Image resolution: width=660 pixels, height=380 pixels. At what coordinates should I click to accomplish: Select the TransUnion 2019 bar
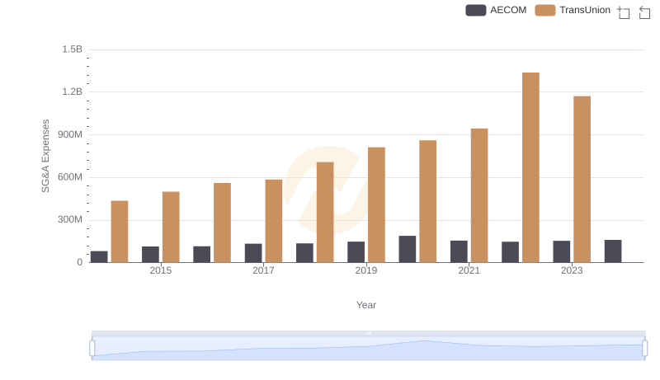(377, 204)
